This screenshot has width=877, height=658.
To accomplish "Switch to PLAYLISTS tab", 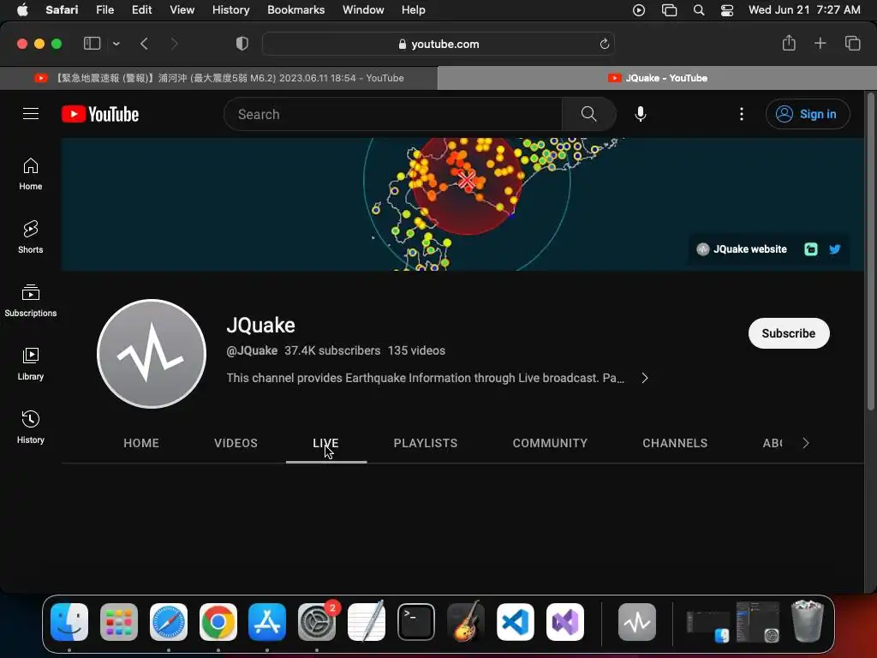I will 426,443.
